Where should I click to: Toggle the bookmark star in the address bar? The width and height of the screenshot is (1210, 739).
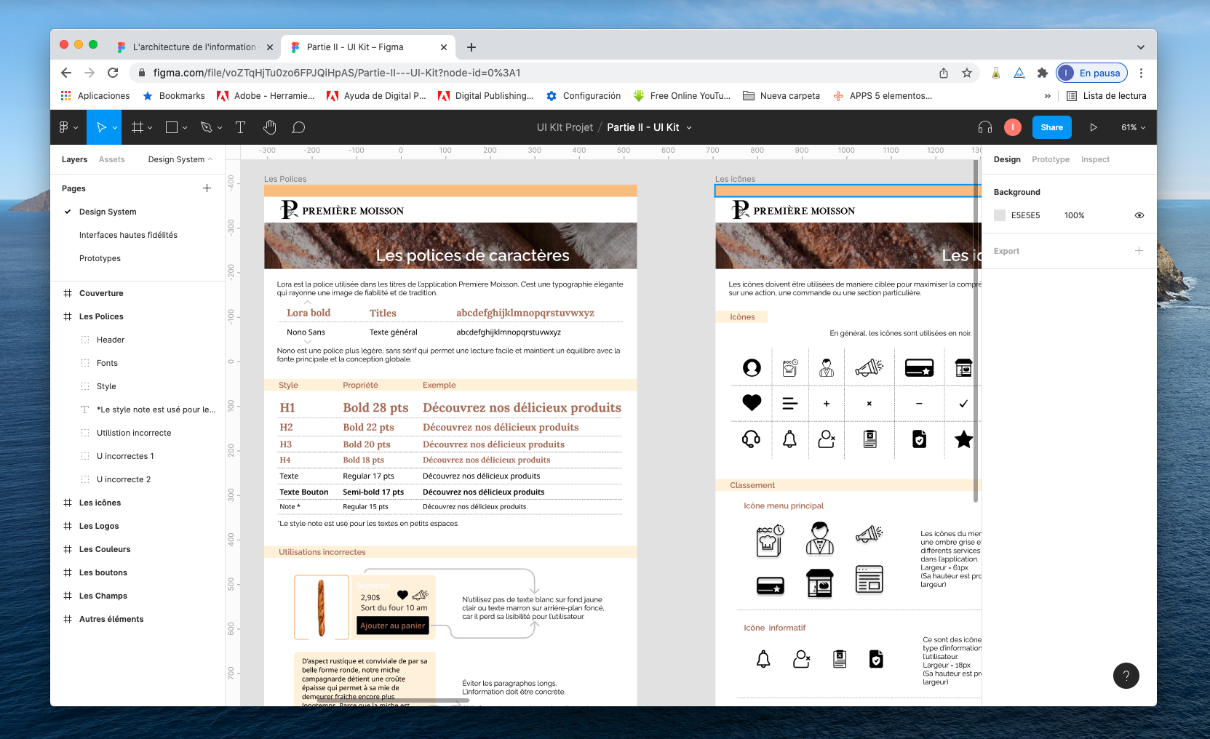pos(967,73)
